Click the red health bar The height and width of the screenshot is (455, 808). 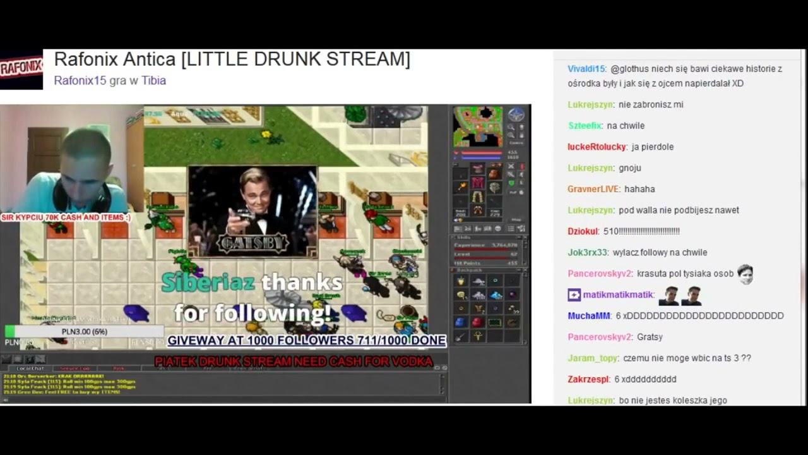(482, 153)
